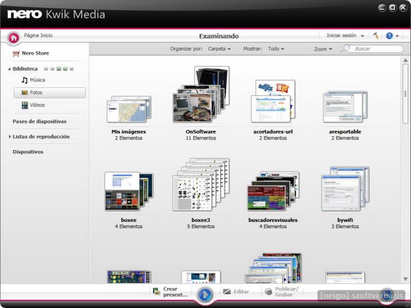Click the acortadores-url folder name
411x308 pixels.
tap(273, 132)
